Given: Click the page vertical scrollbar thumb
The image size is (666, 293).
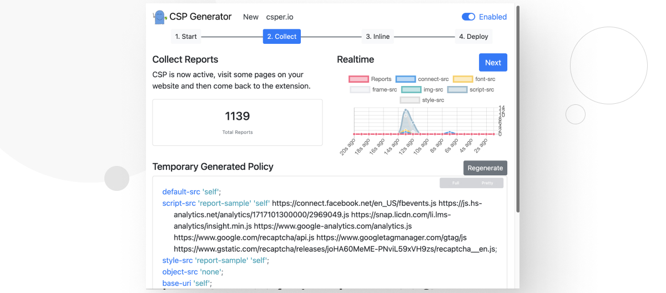Looking at the screenshot, I should (518, 108).
